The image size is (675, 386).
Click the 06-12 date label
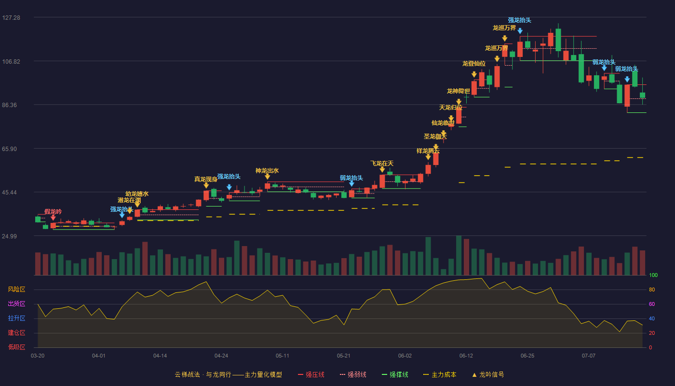coord(466,356)
